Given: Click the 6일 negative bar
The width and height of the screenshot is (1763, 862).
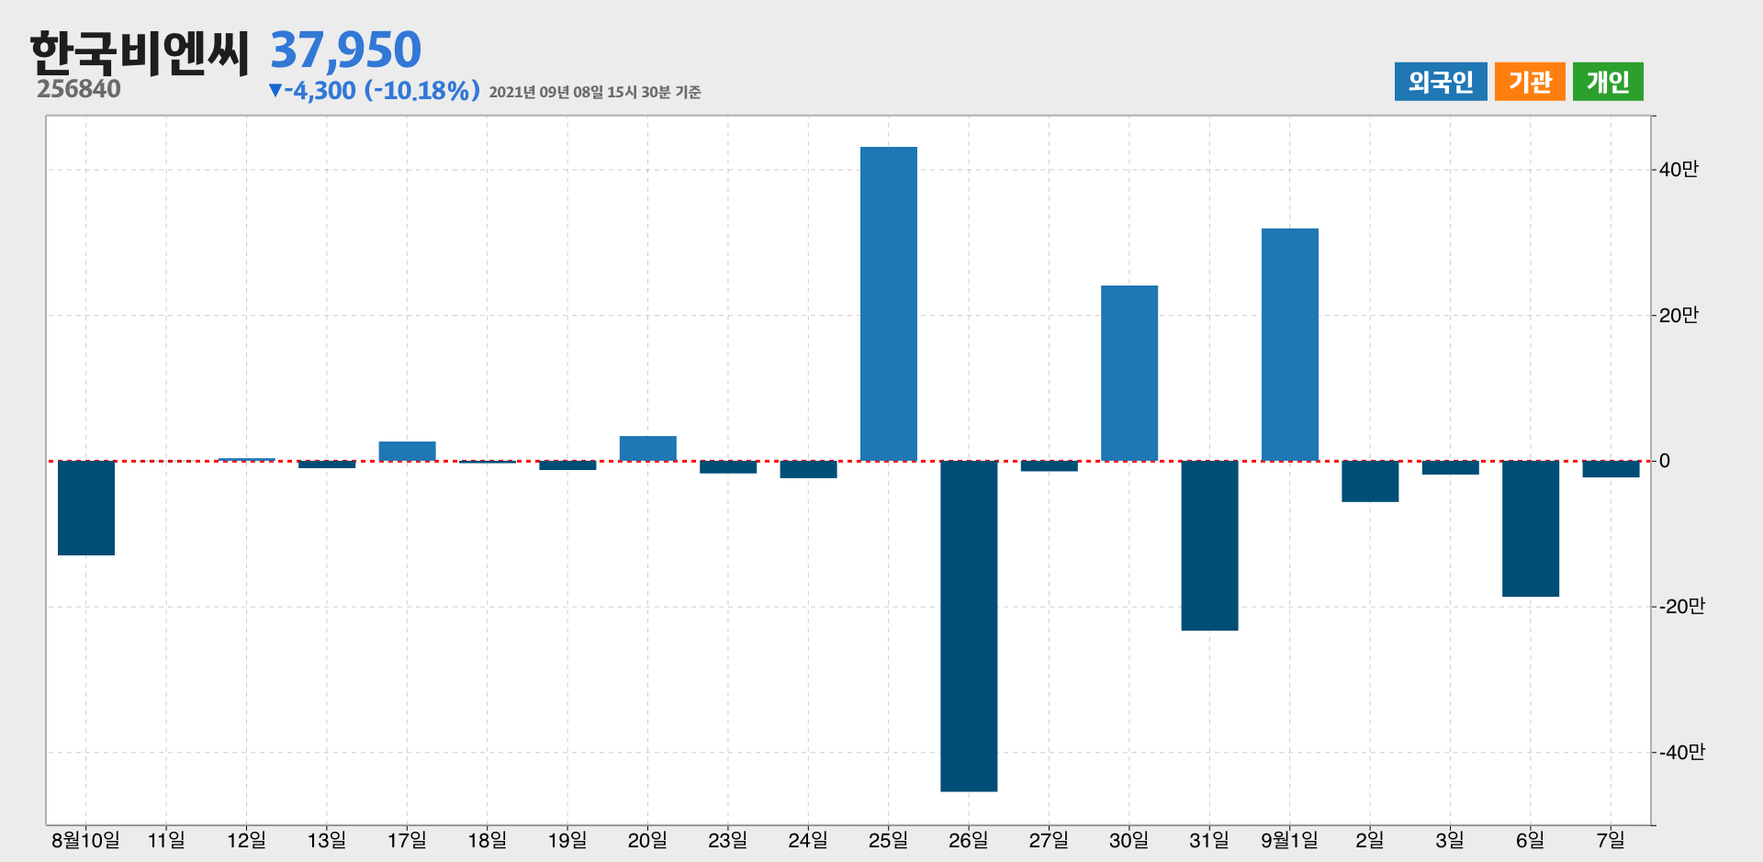Looking at the screenshot, I should 1531,529.
